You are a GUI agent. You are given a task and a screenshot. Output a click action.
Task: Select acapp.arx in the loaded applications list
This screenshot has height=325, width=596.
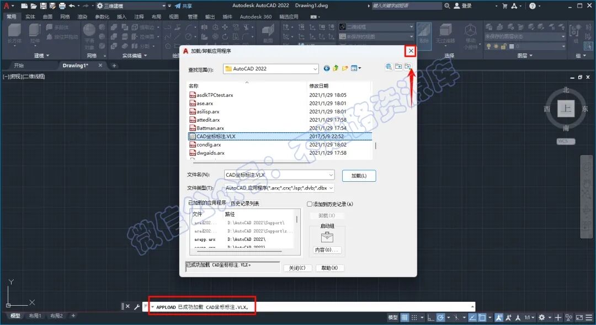pyautogui.click(x=205, y=239)
